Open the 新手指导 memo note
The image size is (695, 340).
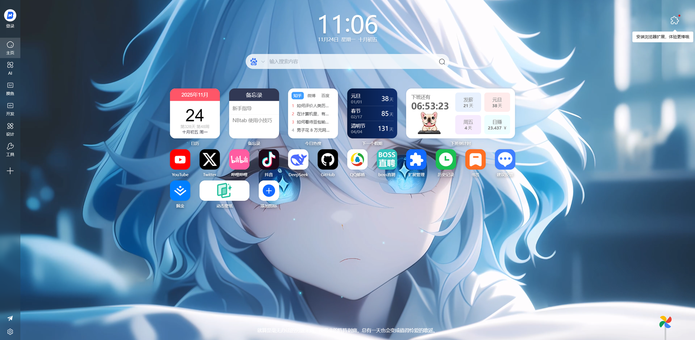point(242,109)
